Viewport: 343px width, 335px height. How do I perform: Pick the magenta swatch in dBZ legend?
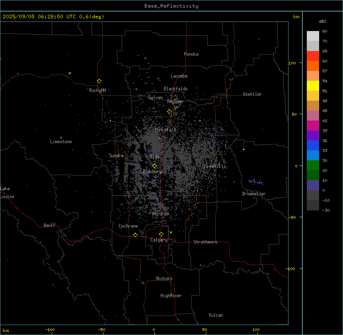point(313,125)
